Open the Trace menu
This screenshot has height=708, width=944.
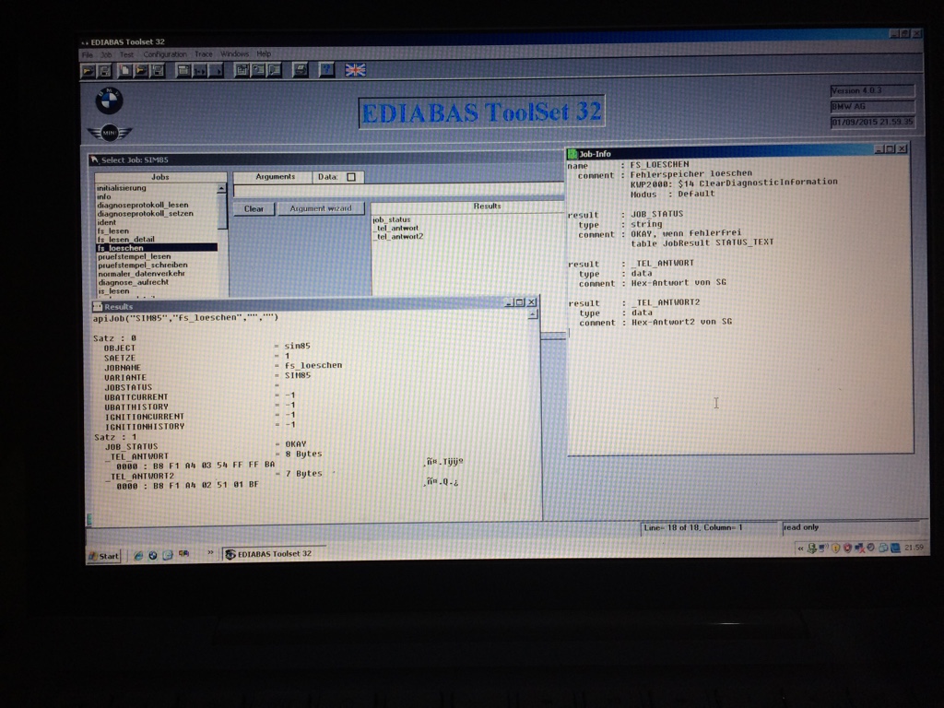(x=204, y=54)
